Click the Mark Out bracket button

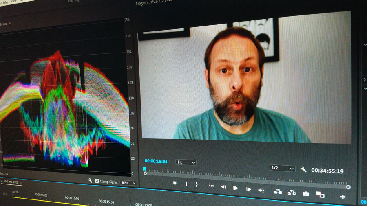pos(197,184)
